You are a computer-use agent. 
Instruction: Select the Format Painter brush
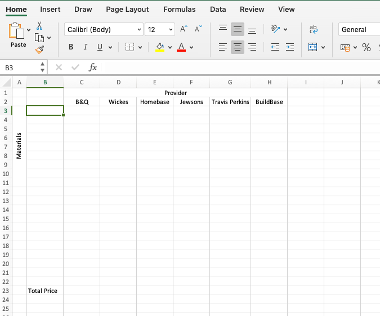(39, 49)
